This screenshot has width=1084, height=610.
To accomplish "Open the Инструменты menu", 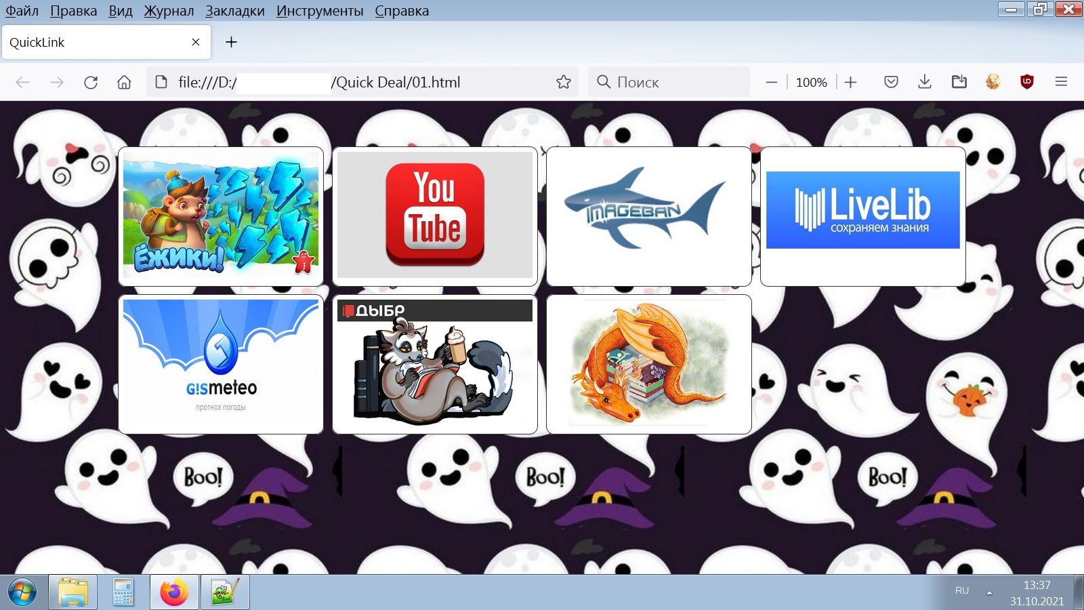I will 320,11.
